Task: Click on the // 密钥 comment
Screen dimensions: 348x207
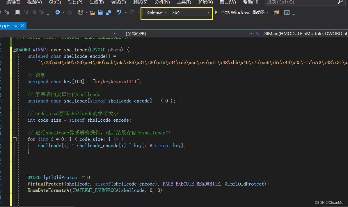Action: point(37,75)
